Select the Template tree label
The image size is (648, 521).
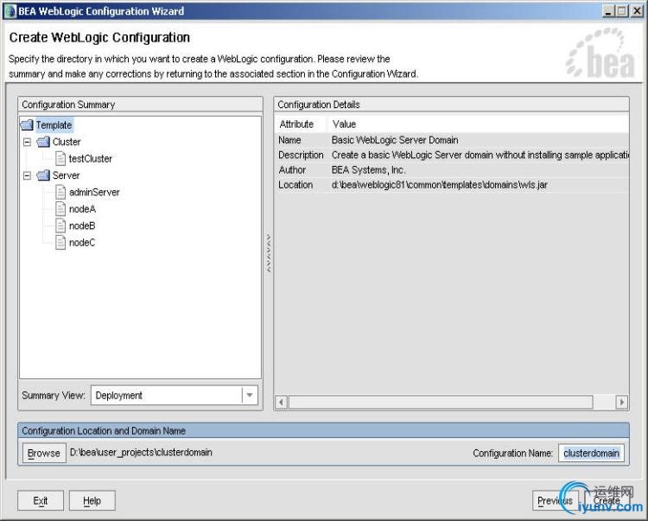click(x=54, y=124)
